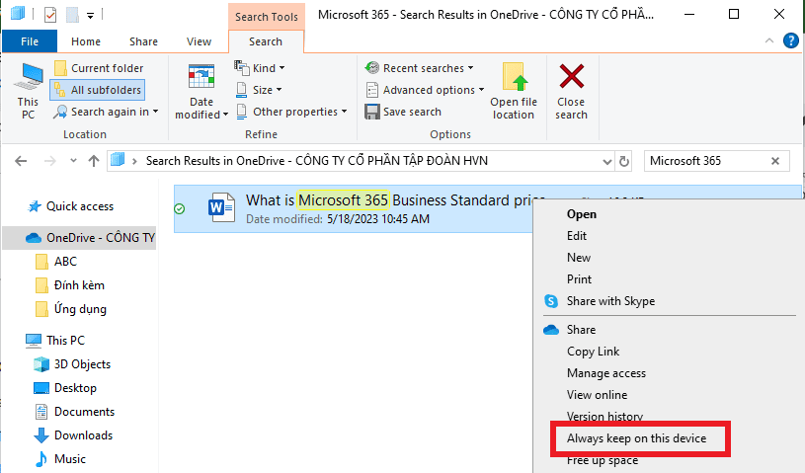Switch to the View ribbon tab
805x473 pixels.
point(199,41)
